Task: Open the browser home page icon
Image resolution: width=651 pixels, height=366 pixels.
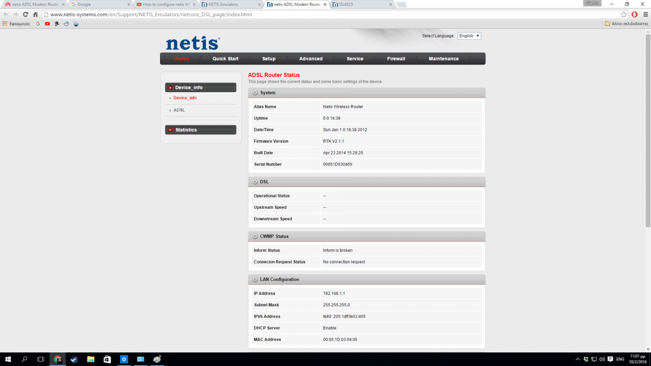Action: (35, 15)
